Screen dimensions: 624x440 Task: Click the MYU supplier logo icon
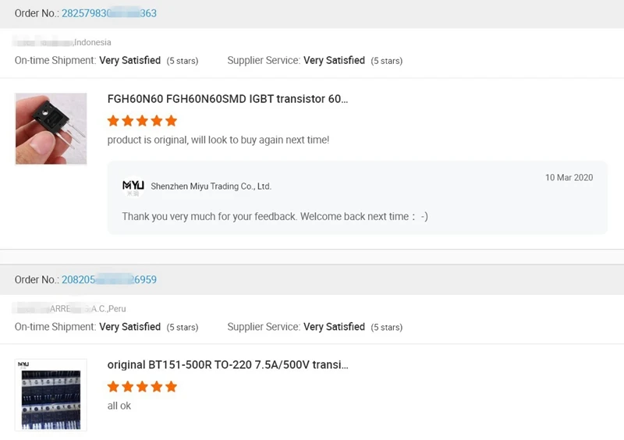[133, 186]
